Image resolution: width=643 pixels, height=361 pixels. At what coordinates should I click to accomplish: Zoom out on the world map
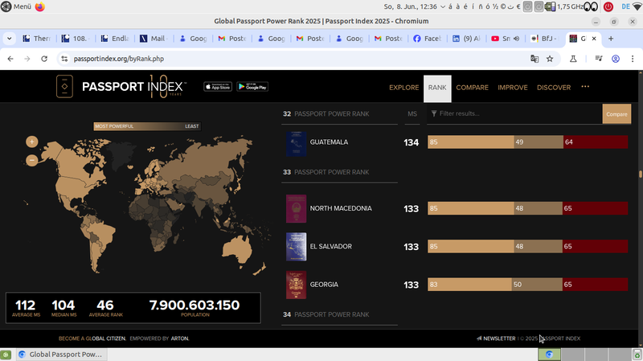32,160
